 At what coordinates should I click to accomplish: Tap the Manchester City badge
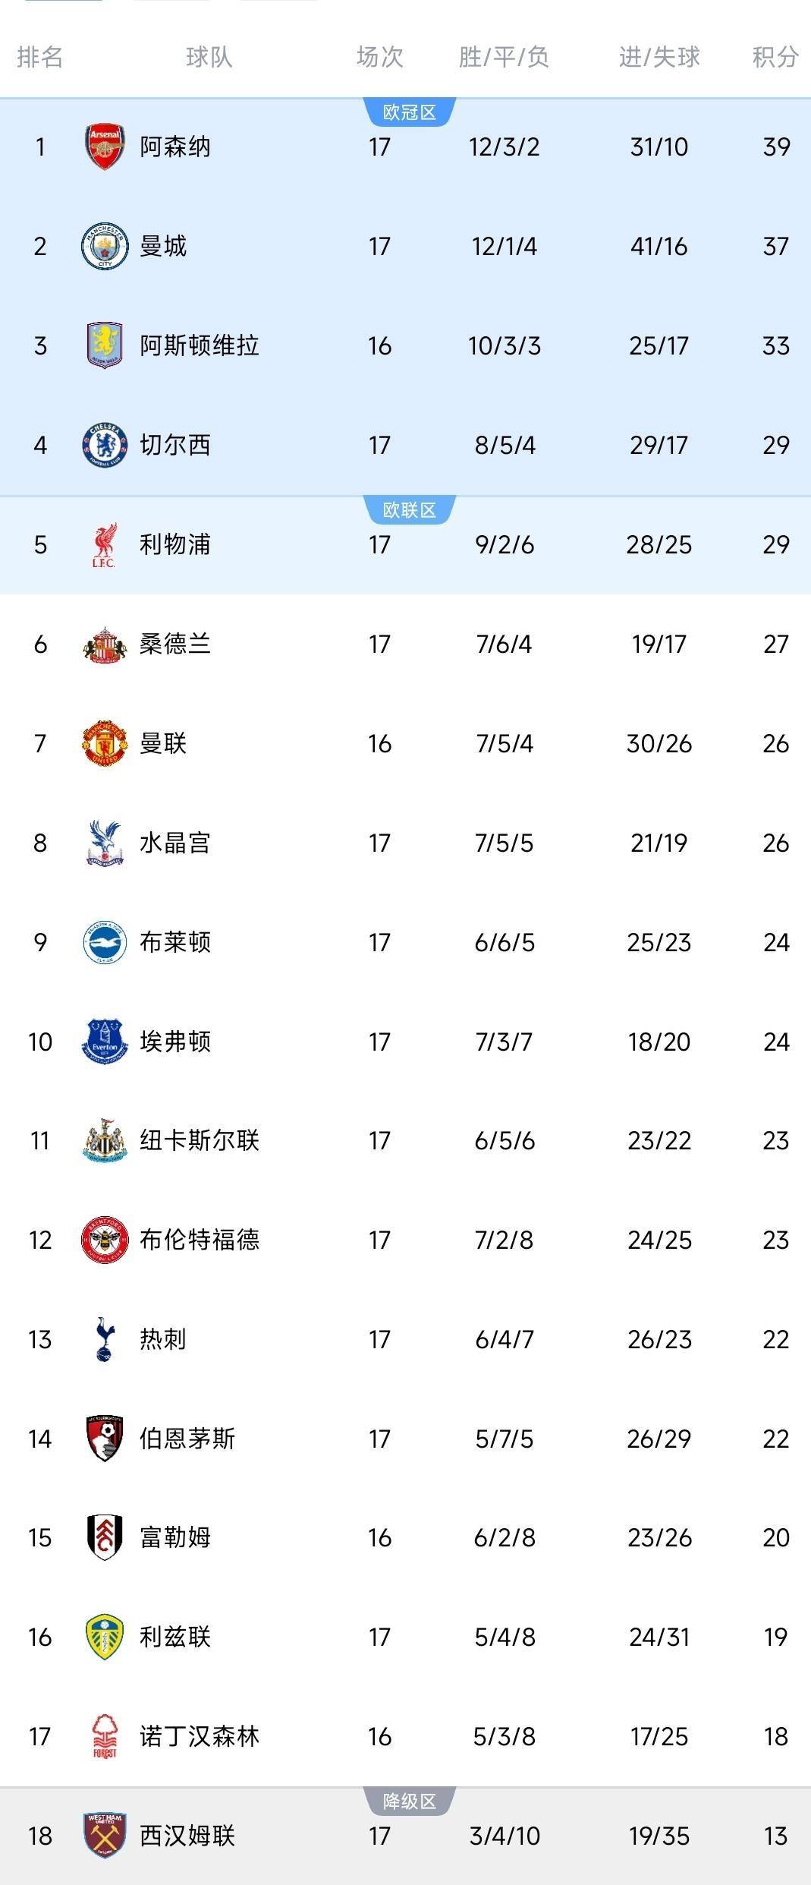[104, 246]
